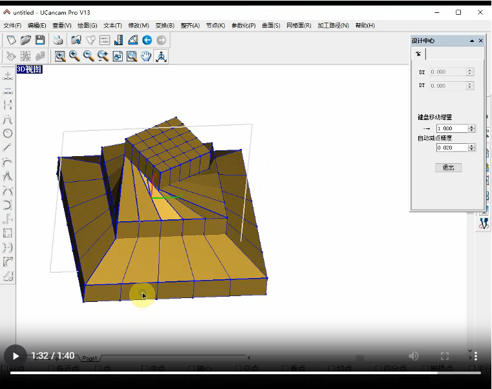Viewport: 492px width, 389px height.
Task: Select the circle drawing tool in left toolbar
Action: (x=8, y=134)
